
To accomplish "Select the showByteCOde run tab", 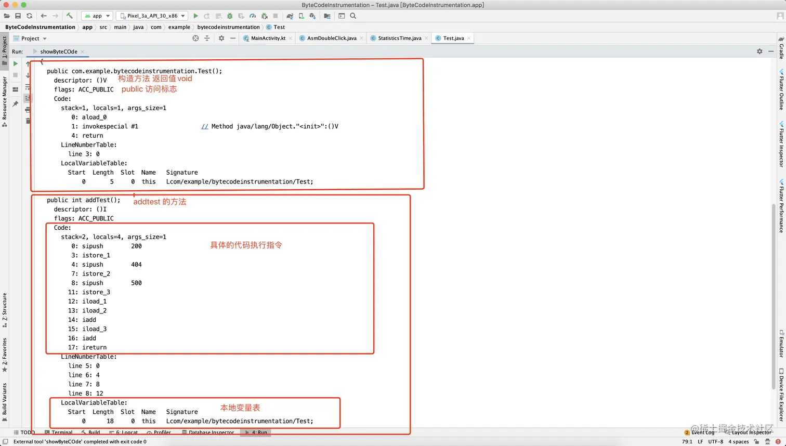I will [x=59, y=51].
